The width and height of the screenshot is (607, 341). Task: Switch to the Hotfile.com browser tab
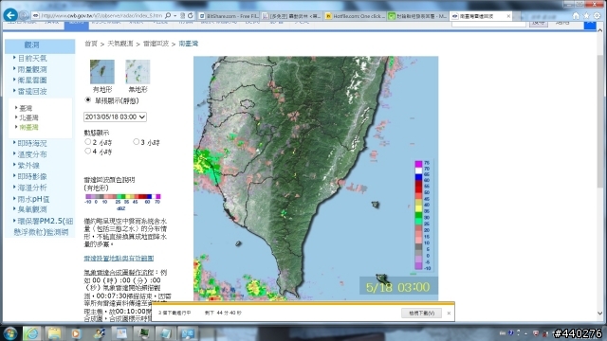point(355,16)
